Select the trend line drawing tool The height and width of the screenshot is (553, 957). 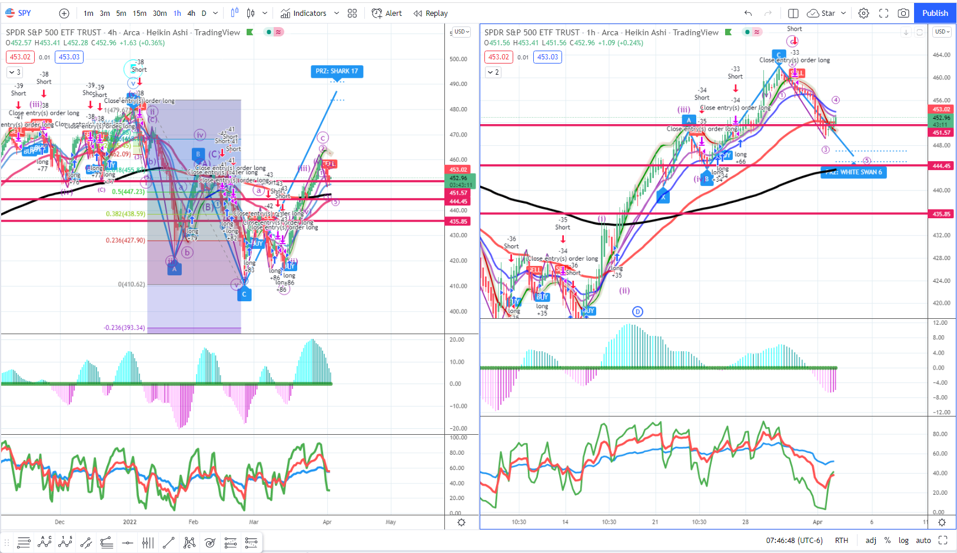168,542
